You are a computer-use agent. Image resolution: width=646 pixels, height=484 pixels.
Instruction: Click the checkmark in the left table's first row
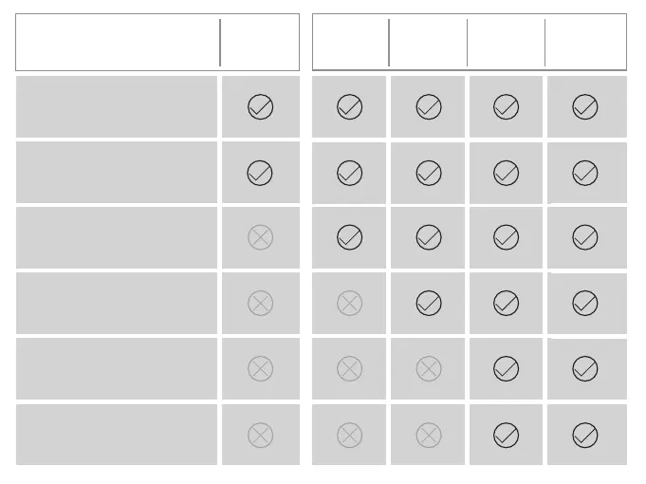pyautogui.click(x=260, y=107)
